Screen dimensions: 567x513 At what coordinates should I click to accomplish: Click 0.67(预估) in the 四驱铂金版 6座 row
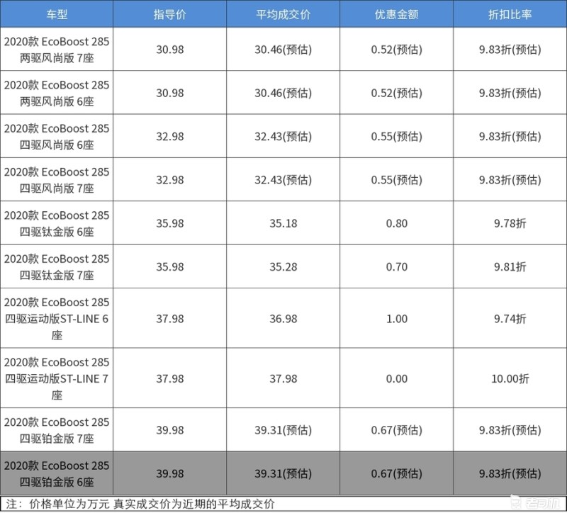(397, 473)
